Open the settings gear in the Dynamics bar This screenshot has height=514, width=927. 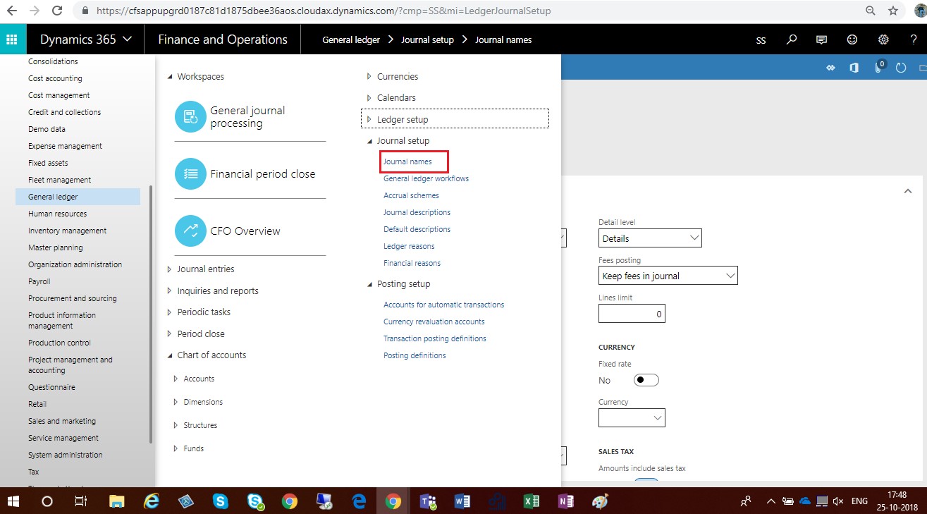click(x=883, y=40)
